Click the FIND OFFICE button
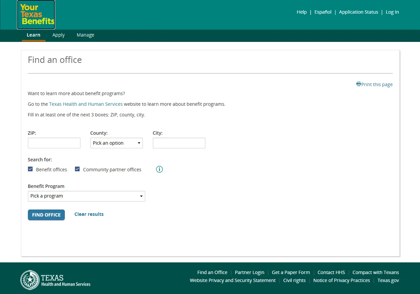The width and height of the screenshot is (420, 294). coord(46,215)
